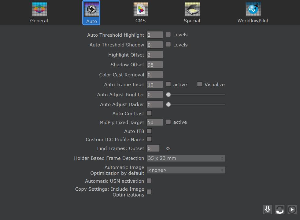Open the General preferences icon

(39, 9)
